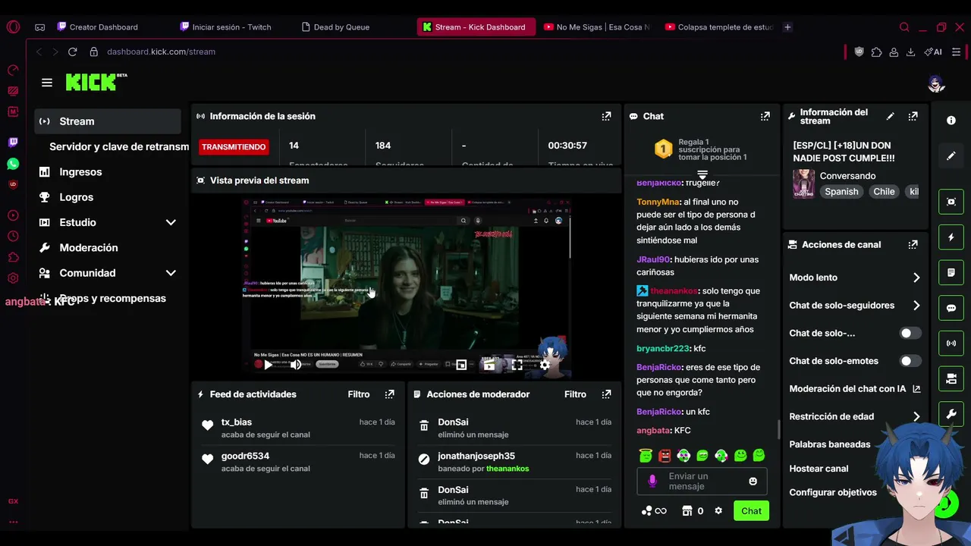This screenshot has width=971, height=546.
Task: Pop out the Feed de actividades panel
Action: pos(389,394)
